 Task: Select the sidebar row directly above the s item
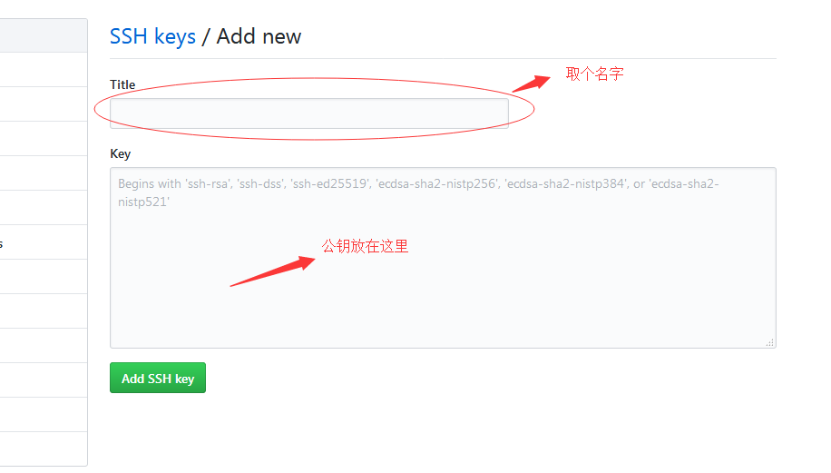coord(44,208)
